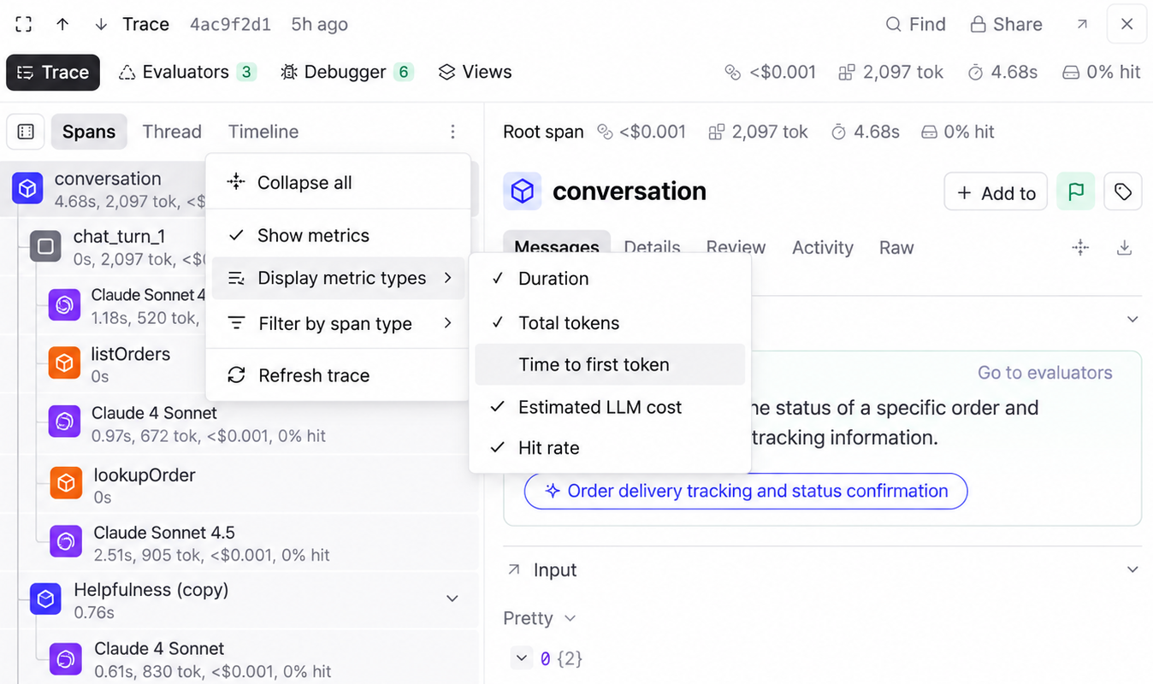Go to previous trace with up arrow
This screenshot has height=684, width=1153.
click(x=62, y=24)
